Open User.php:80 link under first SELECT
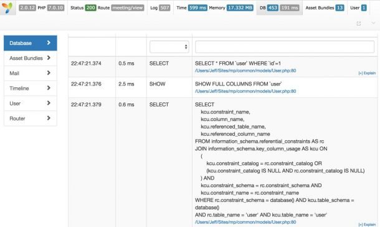This screenshot has width=380, height=227. coord(245,70)
